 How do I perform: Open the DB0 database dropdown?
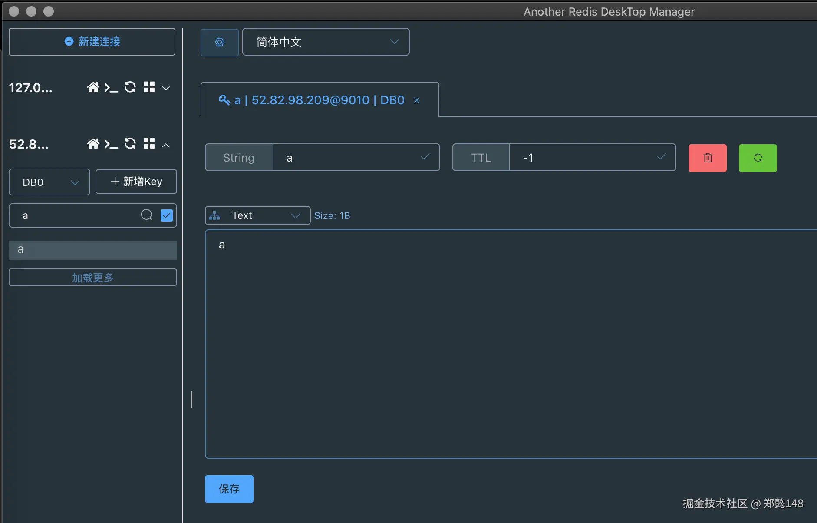tap(49, 182)
